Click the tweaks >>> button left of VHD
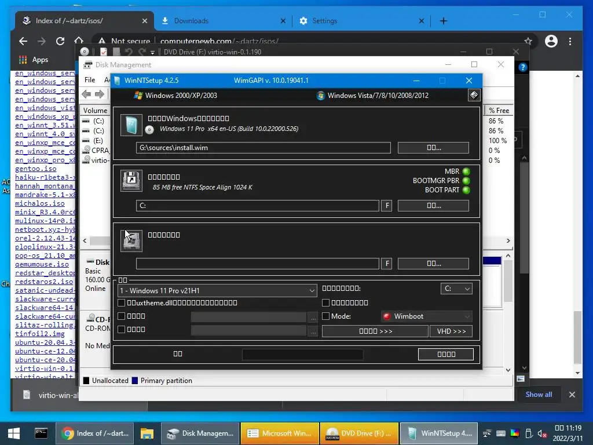593x445 pixels. pos(375,331)
